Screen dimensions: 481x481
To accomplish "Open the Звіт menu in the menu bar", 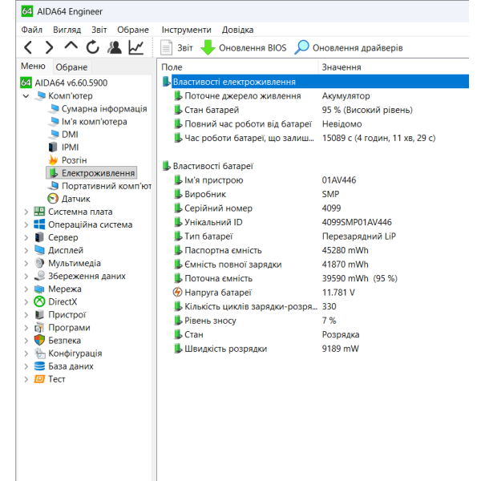I will coord(99,30).
